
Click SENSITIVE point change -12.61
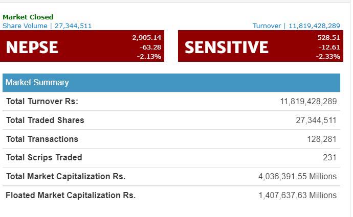click(x=328, y=47)
